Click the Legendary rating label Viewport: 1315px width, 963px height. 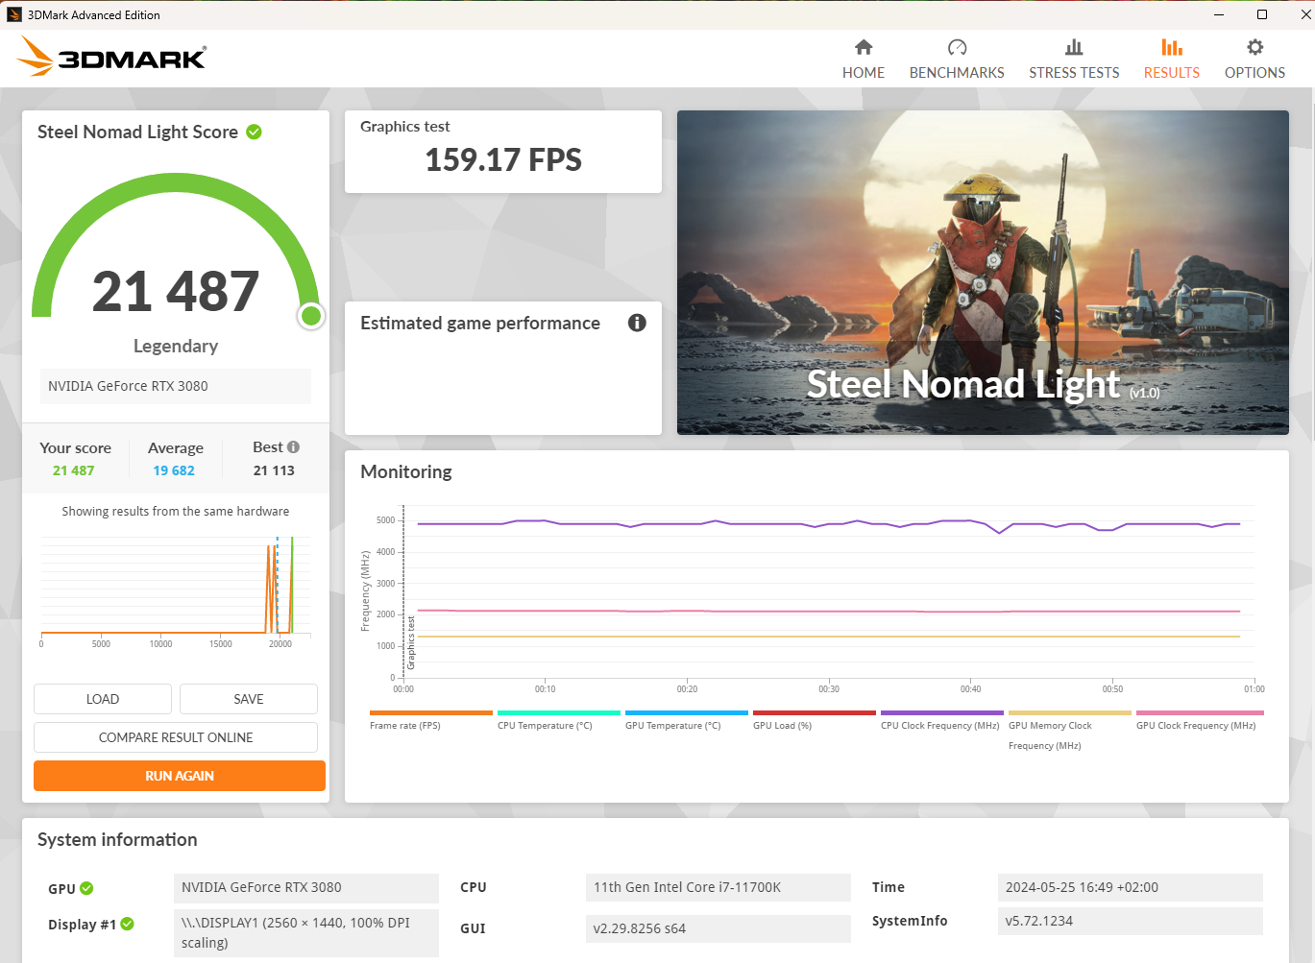point(176,346)
